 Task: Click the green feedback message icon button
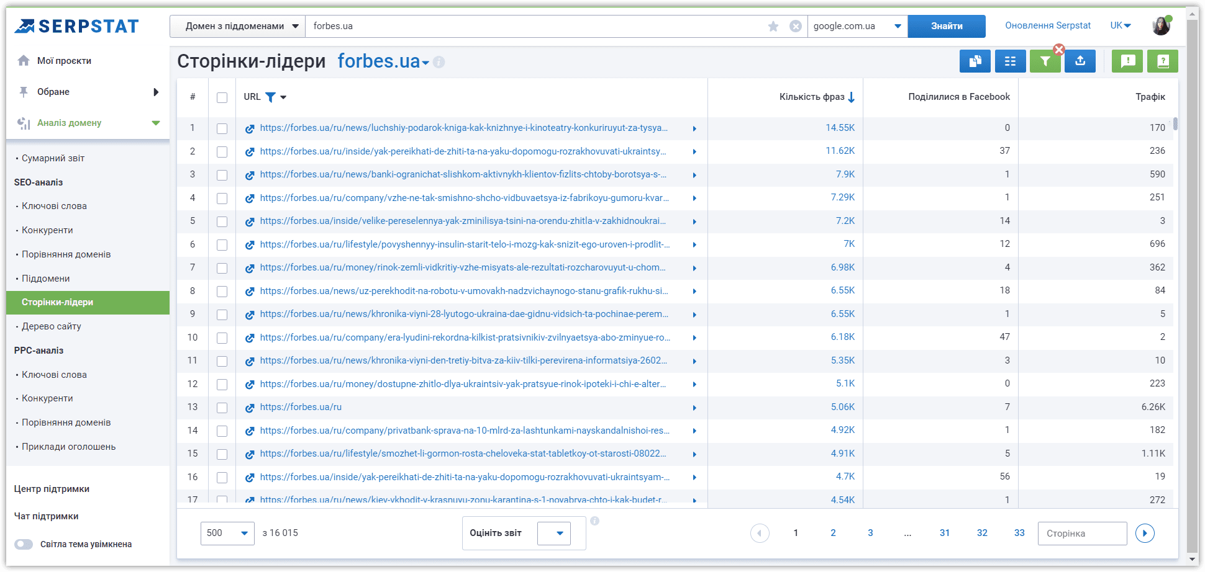[x=1127, y=61]
